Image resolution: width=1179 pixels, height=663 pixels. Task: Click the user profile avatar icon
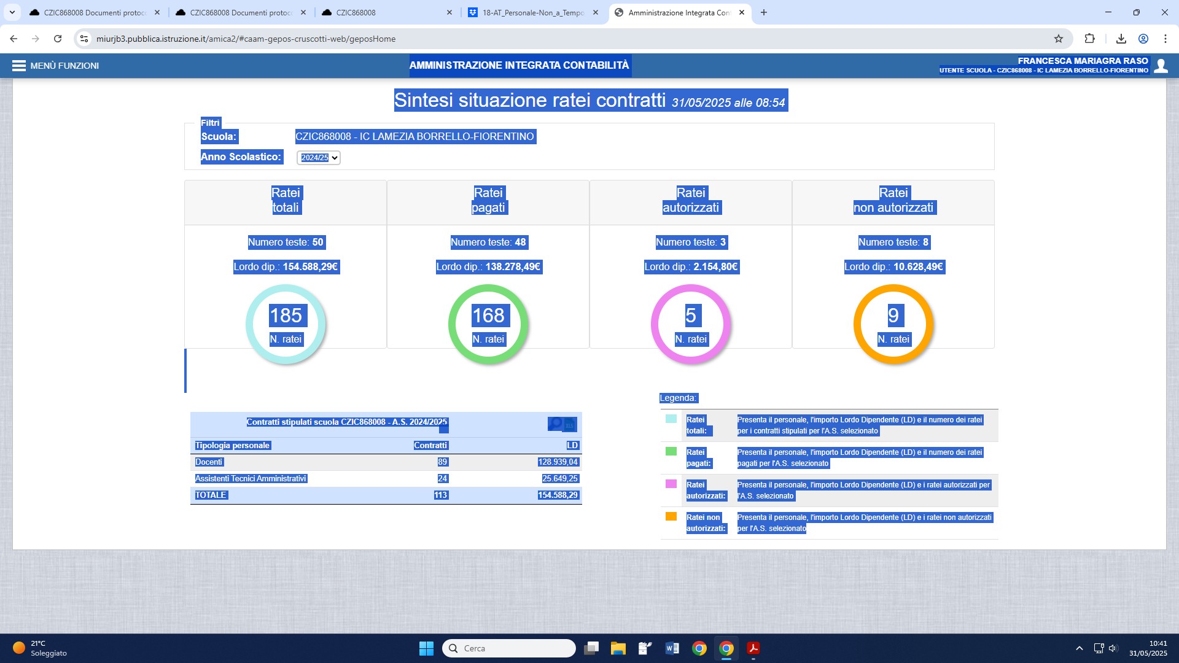tap(1161, 66)
